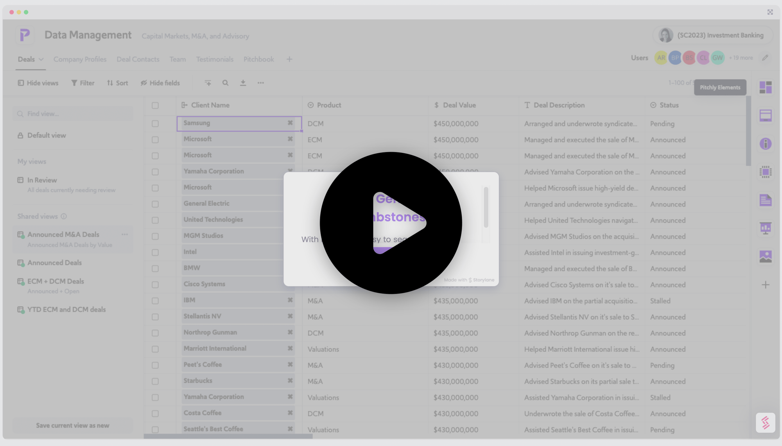
Task: Check the Starbucks row checkbox
Action: 155,381
